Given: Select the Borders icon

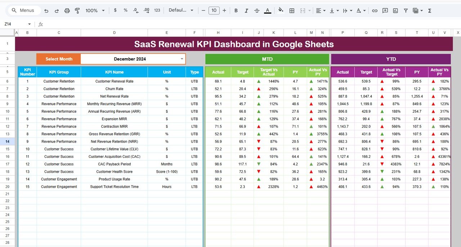Looking at the screenshot, I should point(292,10).
